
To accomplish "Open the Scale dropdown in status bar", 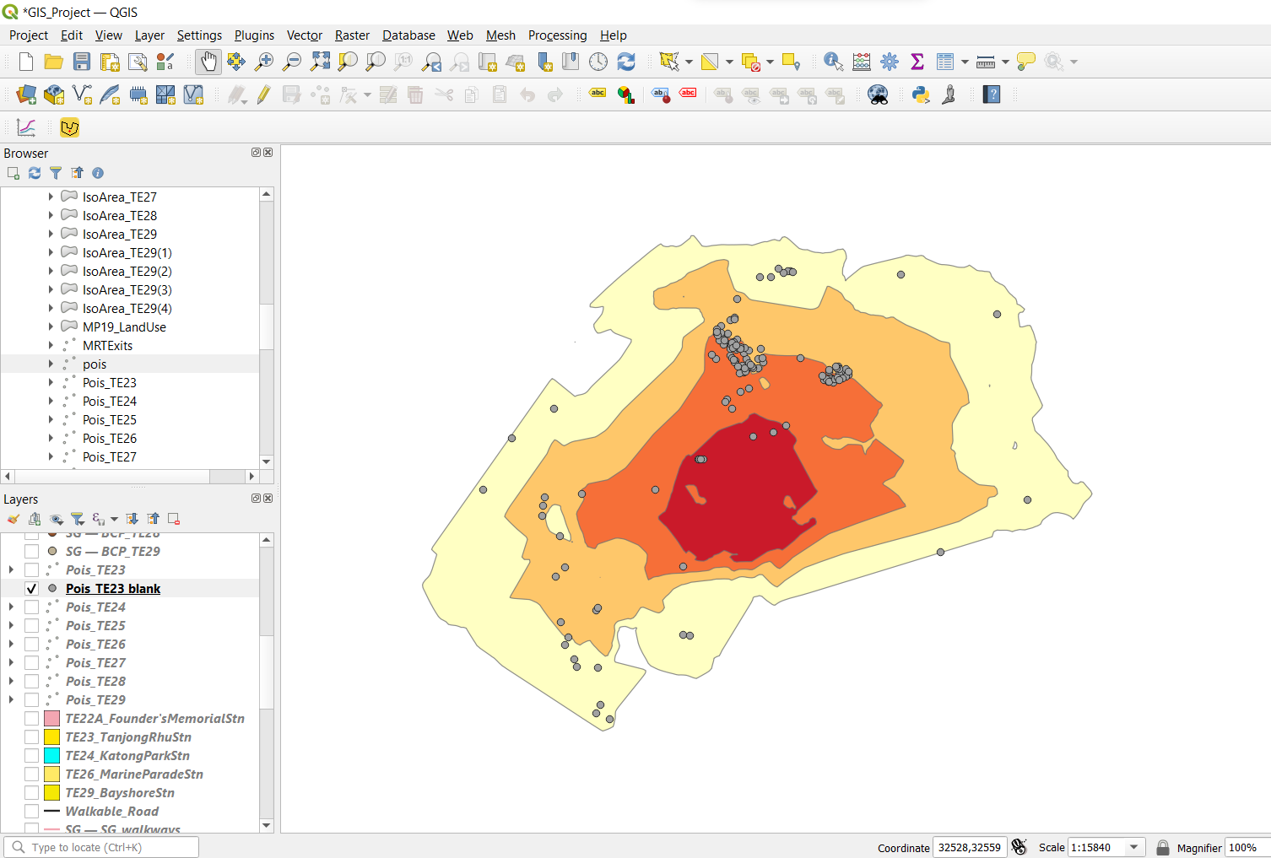I will [x=1133, y=847].
